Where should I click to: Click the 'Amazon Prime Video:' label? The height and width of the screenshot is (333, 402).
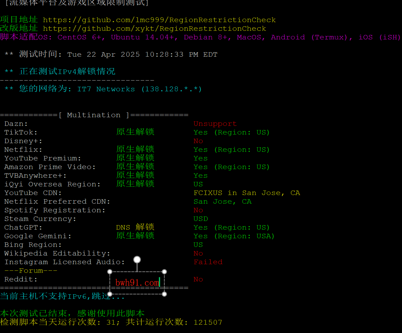pyautogui.click(x=50, y=167)
